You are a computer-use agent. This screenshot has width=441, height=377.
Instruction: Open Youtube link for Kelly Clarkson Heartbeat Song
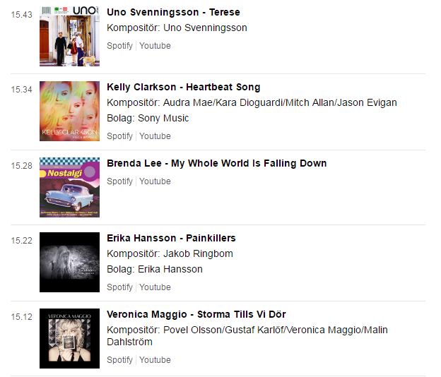click(155, 136)
